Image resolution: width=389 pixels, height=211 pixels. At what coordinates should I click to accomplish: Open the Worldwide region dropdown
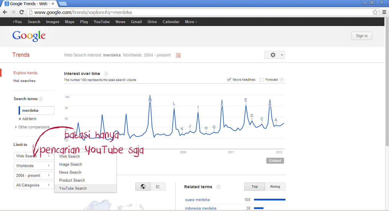point(34,166)
